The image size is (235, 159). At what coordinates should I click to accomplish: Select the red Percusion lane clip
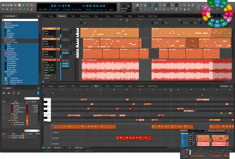click(x=134, y=138)
